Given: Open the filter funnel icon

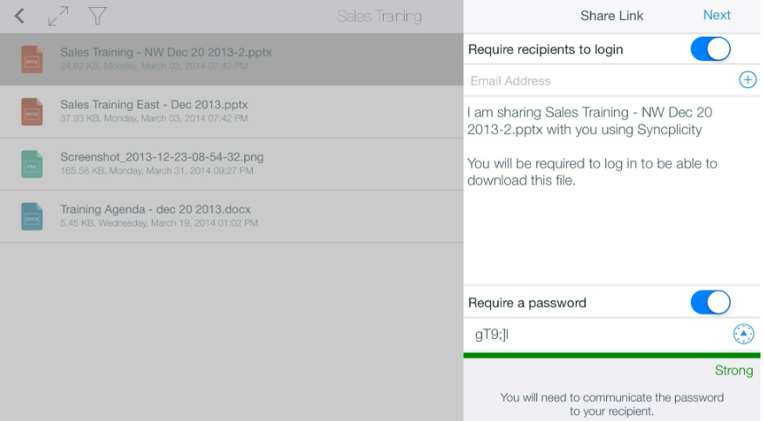Looking at the screenshot, I should point(98,16).
